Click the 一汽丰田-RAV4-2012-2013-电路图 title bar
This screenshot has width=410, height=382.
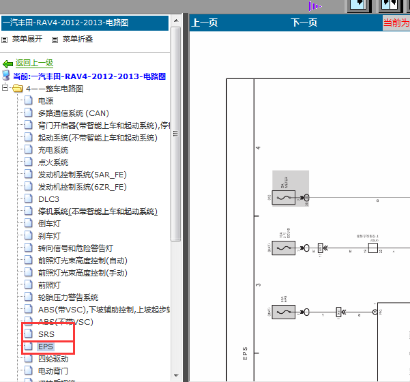(85, 23)
